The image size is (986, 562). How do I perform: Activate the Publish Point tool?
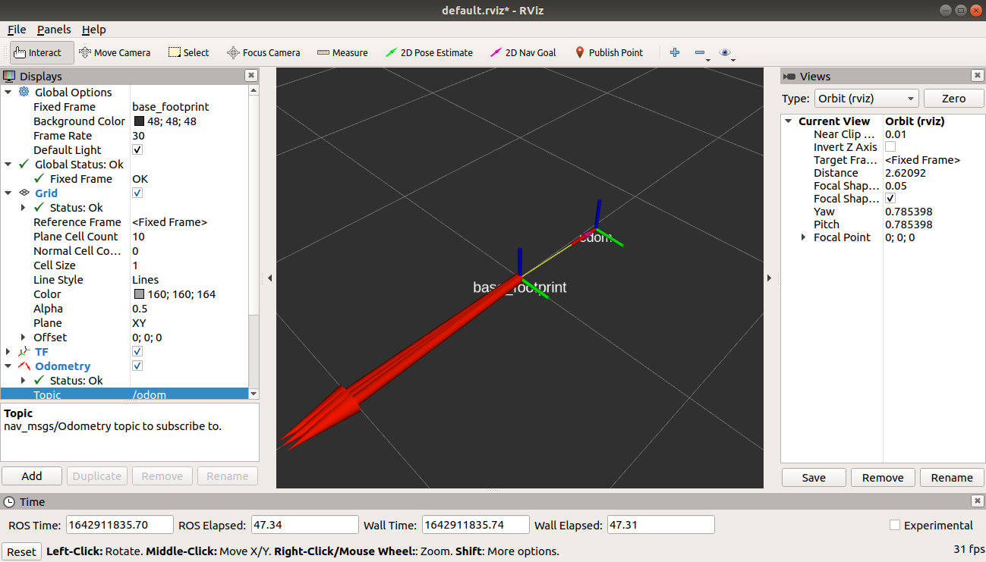pos(610,52)
